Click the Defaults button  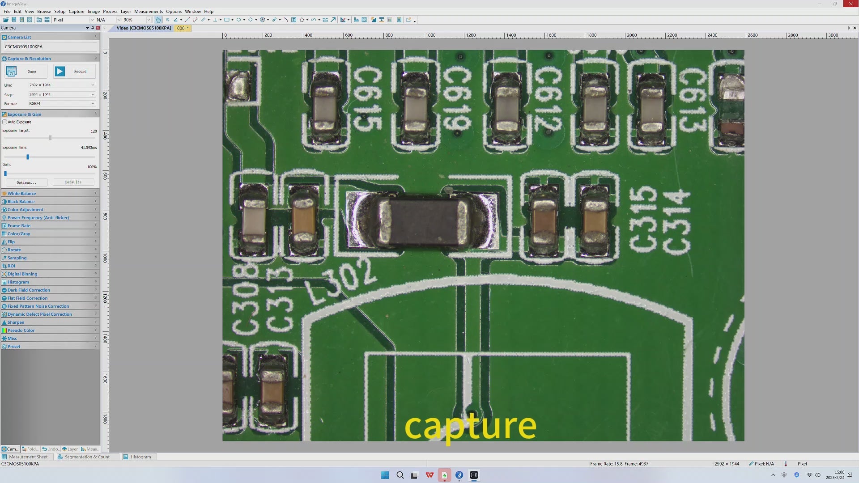coord(73,182)
